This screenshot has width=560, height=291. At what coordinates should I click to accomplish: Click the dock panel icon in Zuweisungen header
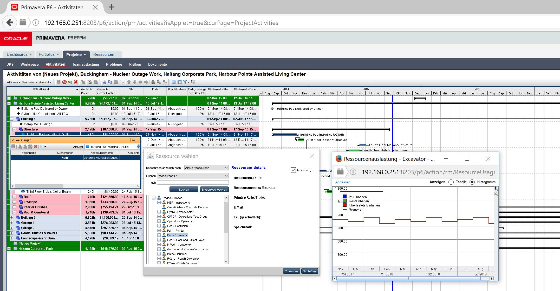click(134, 140)
